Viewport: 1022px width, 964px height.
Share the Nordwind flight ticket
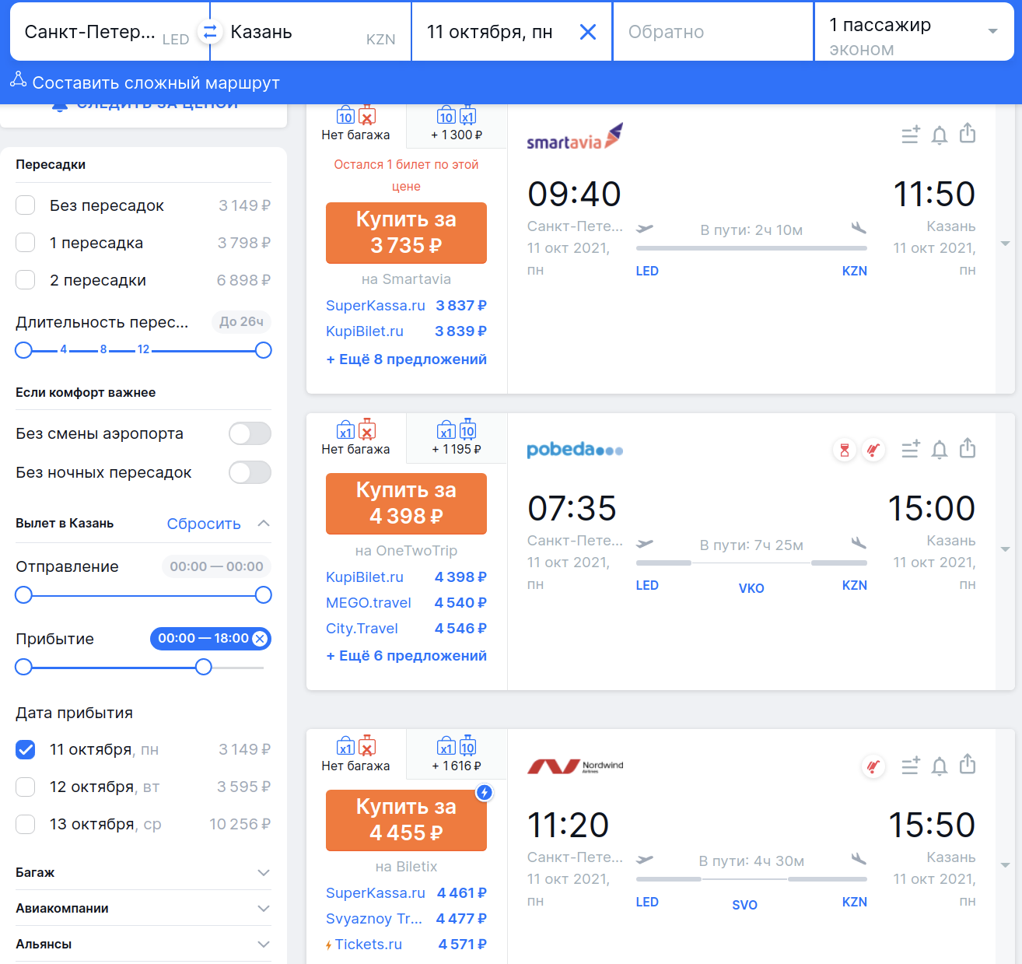967,765
